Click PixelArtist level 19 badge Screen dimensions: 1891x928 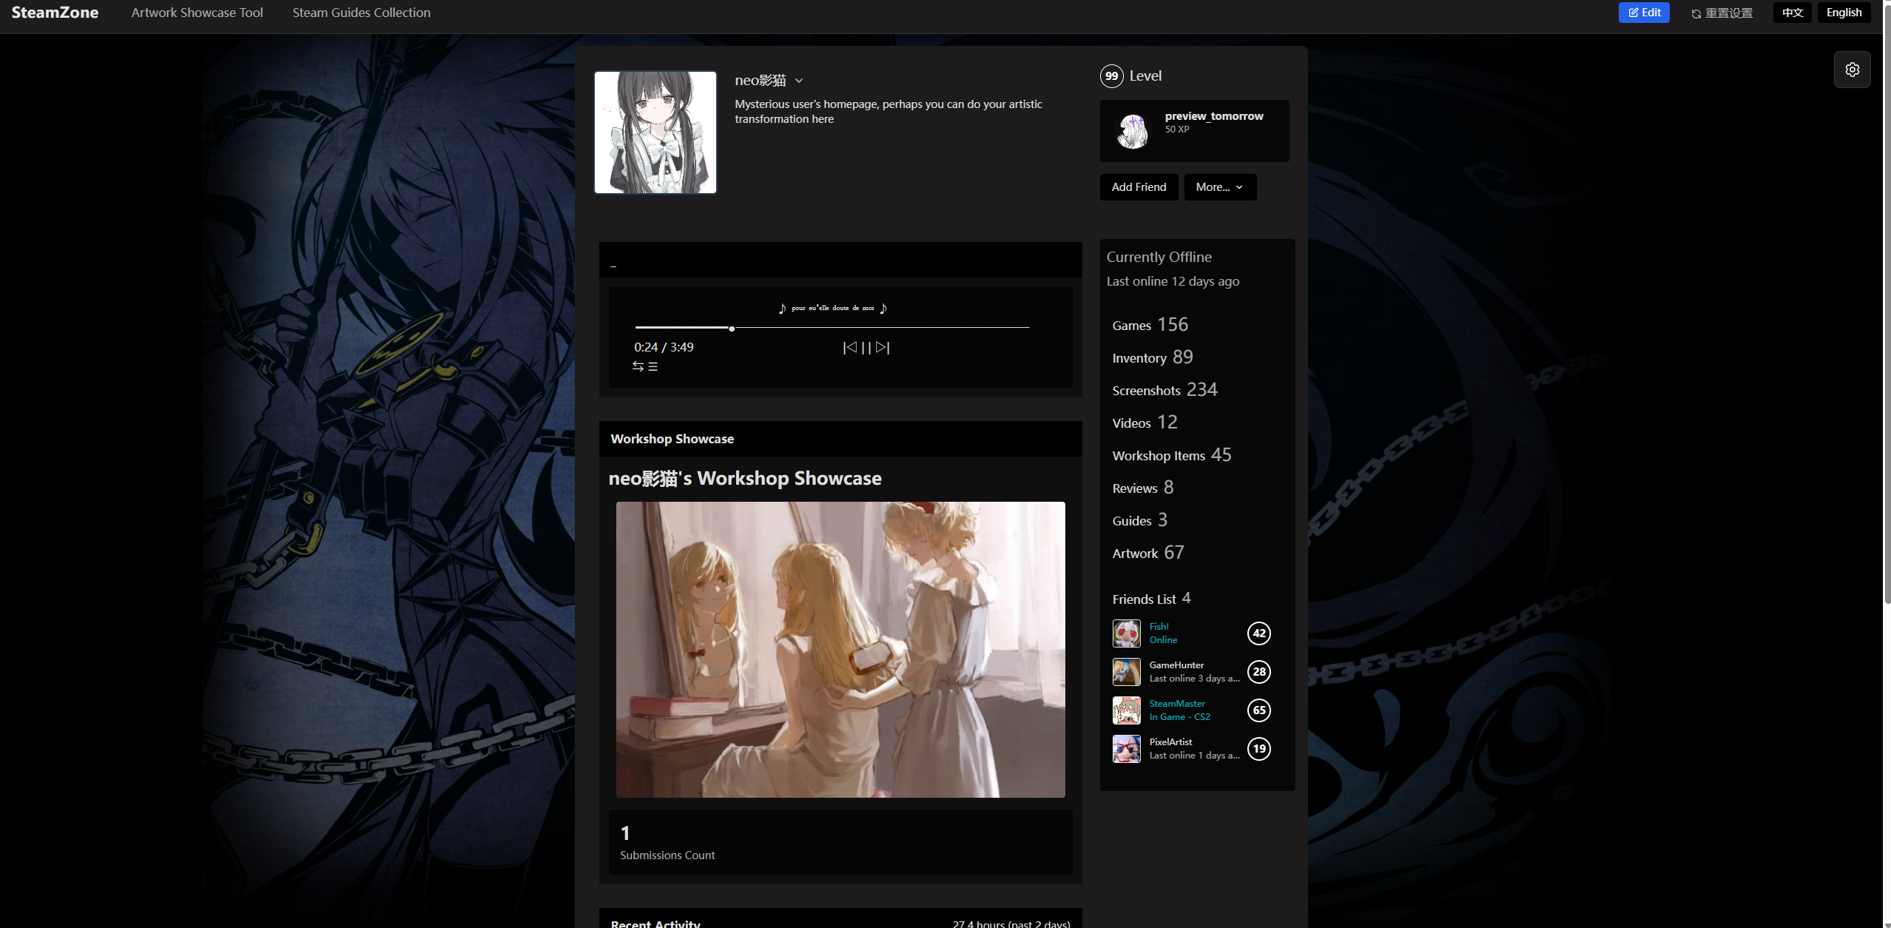pos(1258,749)
